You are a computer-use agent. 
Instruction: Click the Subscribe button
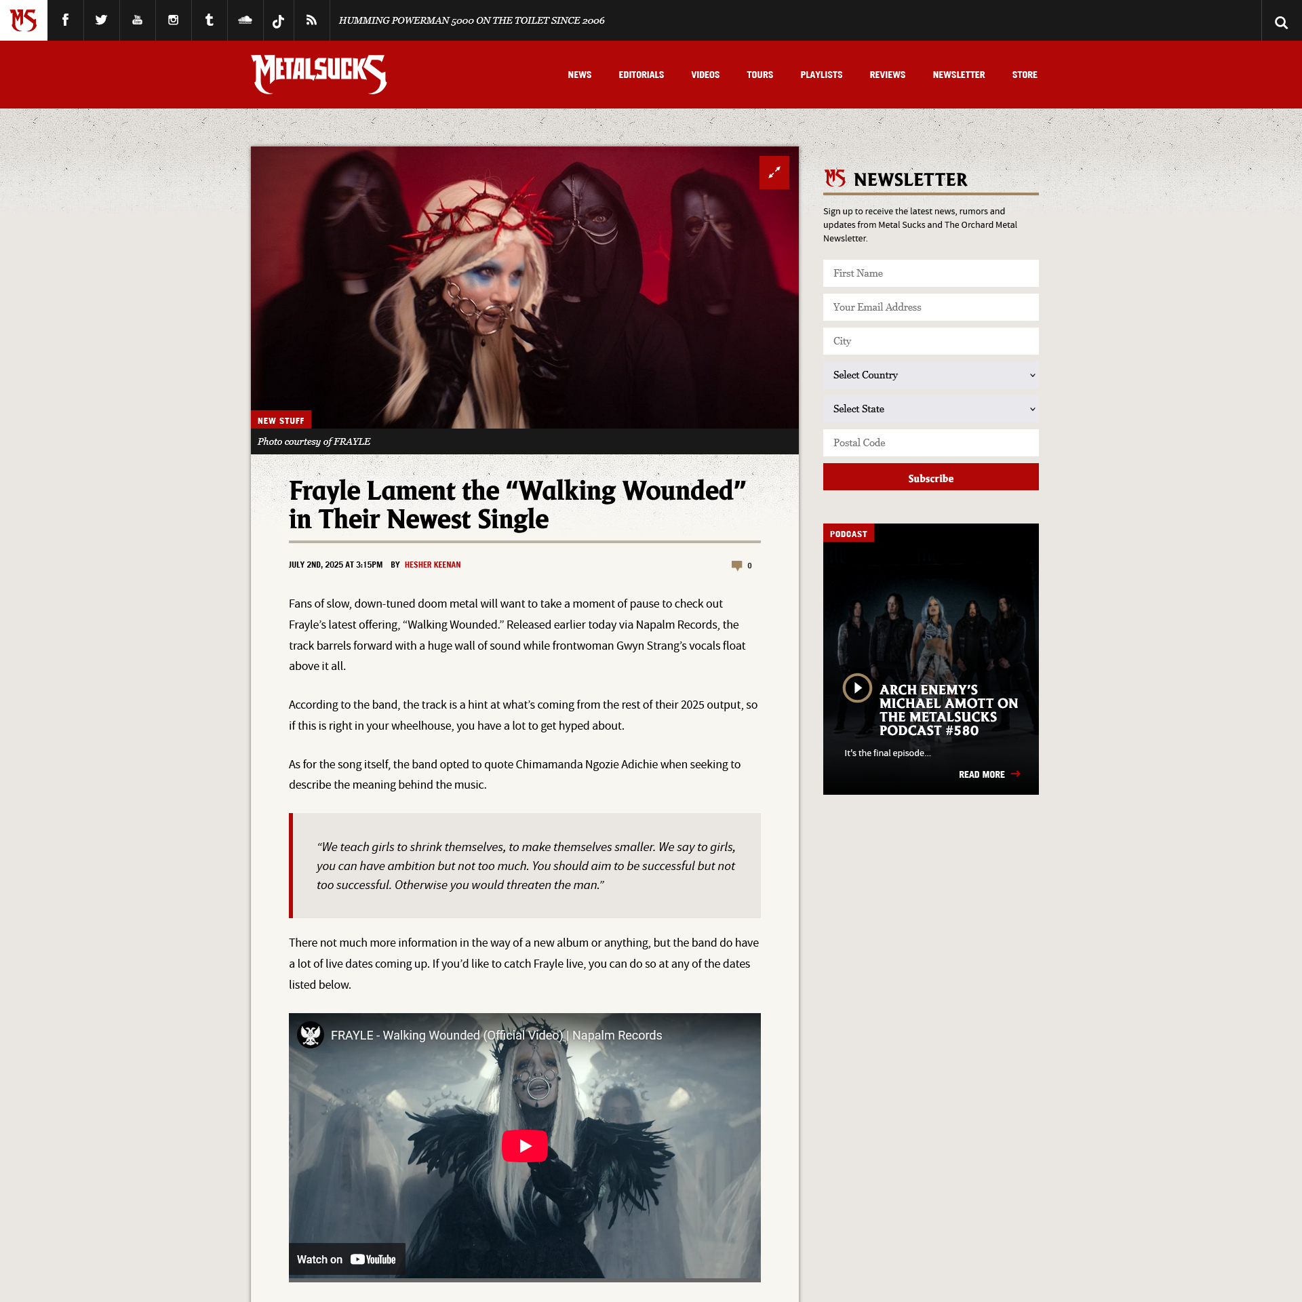point(930,477)
